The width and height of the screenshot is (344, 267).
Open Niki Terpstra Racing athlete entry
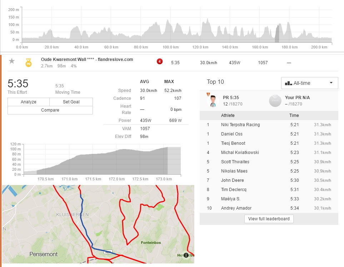[x=240, y=125]
